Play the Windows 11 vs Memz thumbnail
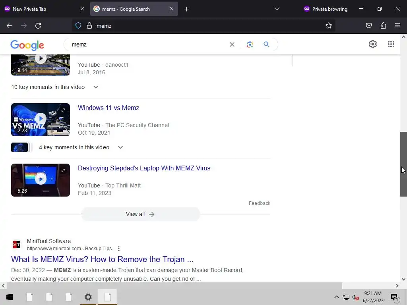 41,120
